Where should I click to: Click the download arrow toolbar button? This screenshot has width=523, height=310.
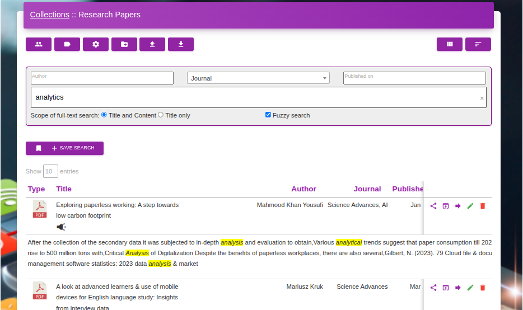[x=181, y=44]
